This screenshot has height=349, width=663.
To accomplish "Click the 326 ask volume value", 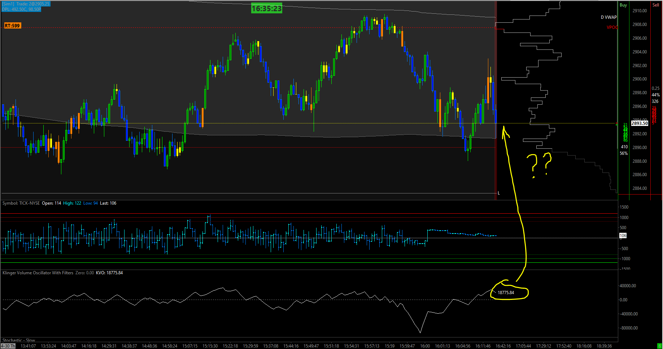I will (x=655, y=101).
